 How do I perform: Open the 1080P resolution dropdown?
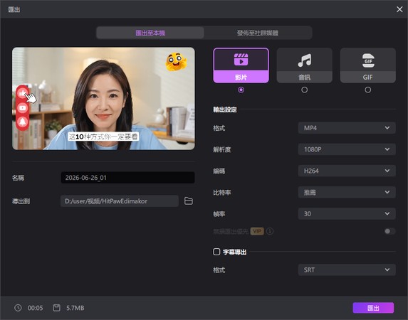pos(347,149)
